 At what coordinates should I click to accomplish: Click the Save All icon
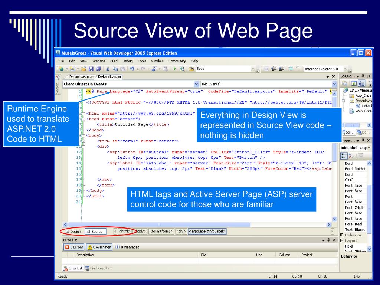coord(99,69)
